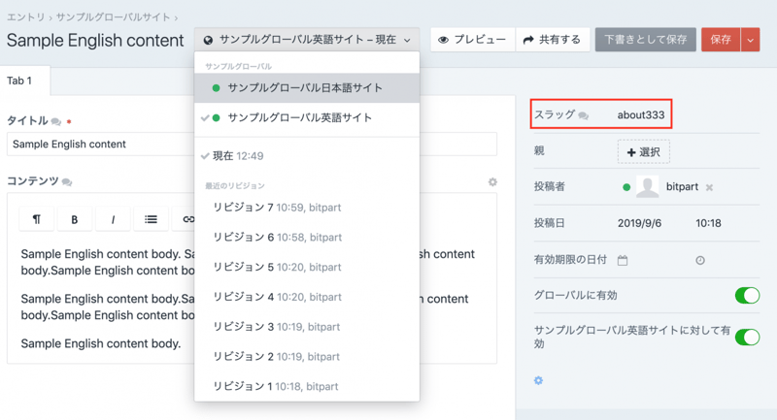This screenshot has width=777, height=420.
Task: Open the expiry time clock picker
Action: [700, 260]
